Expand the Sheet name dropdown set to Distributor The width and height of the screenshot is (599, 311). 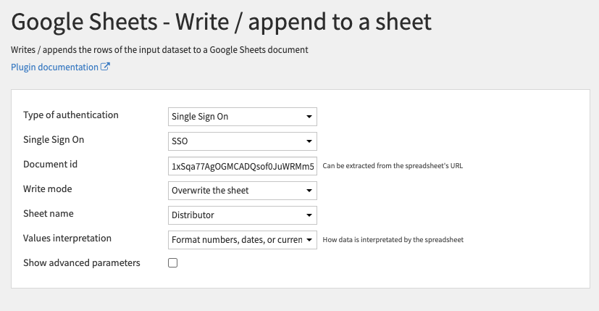coord(242,215)
